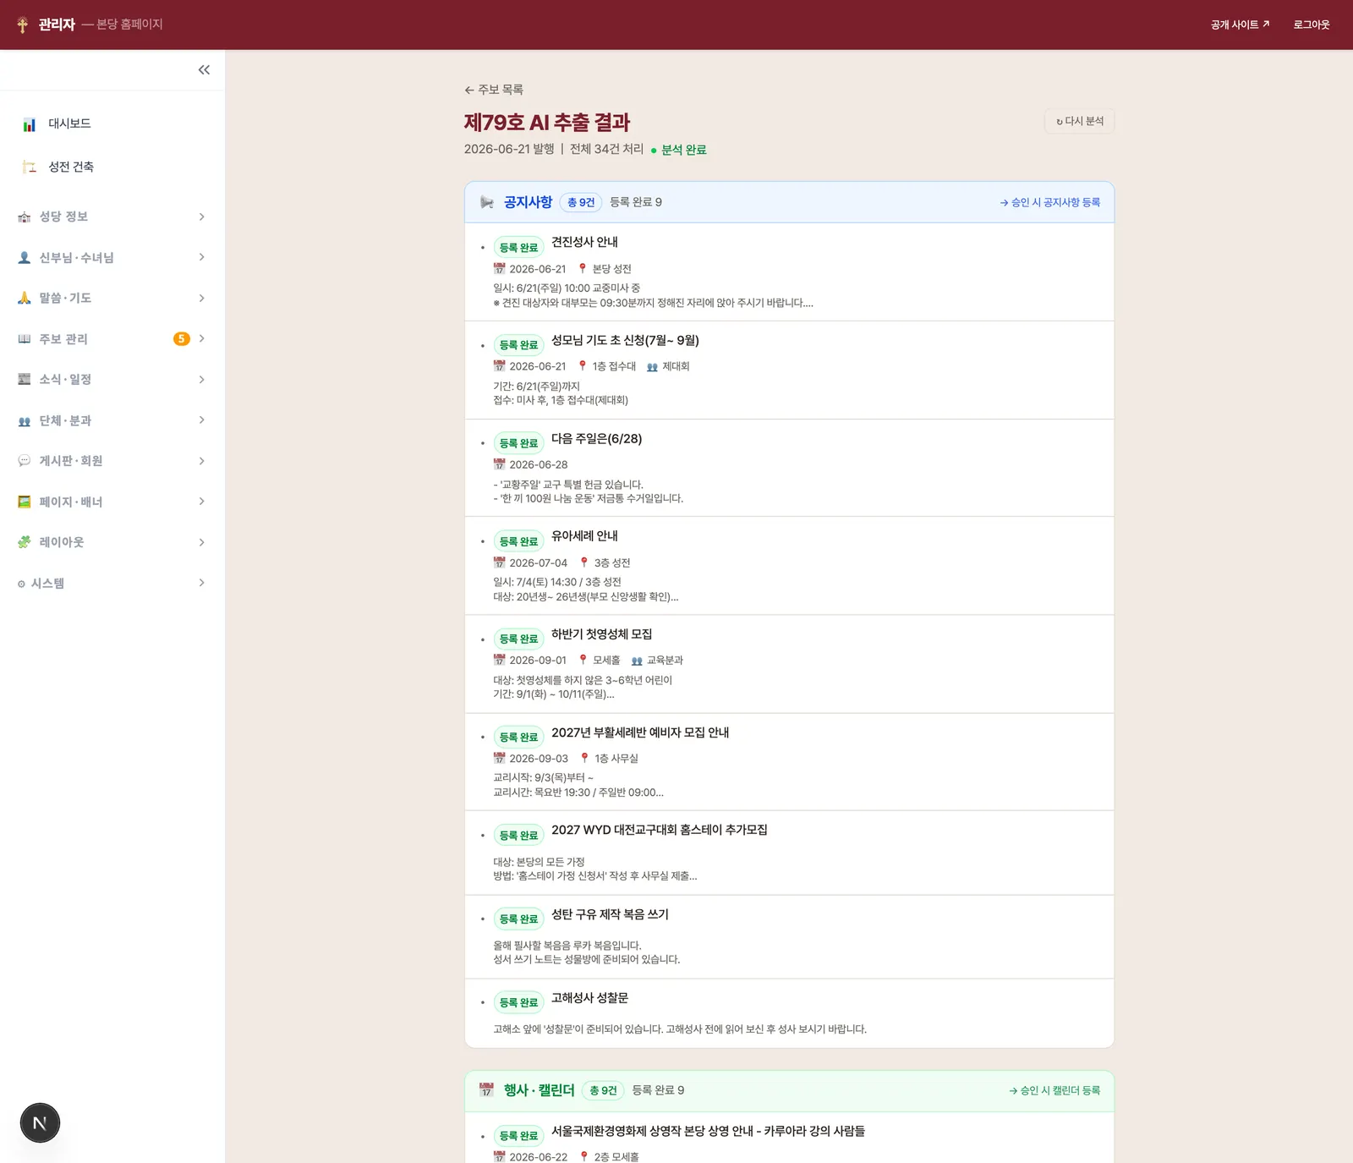This screenshot has width=1353, height=1163.
Task: Click the 분석 완료 status text
Action: pos(683,150)
